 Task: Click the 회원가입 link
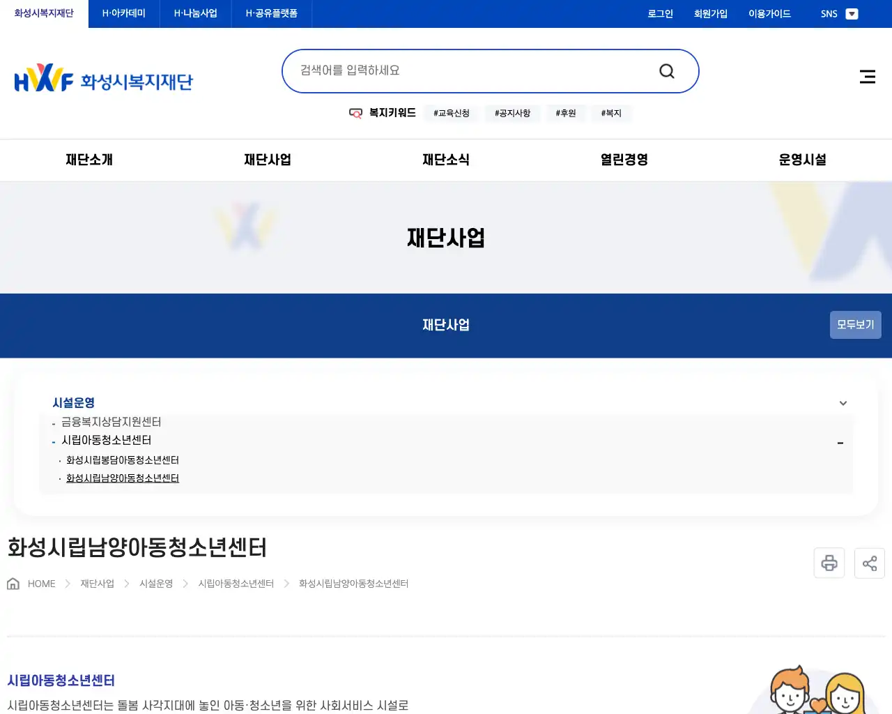pos(710,13)
